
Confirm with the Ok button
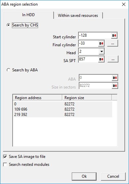(x=84, y=176)
